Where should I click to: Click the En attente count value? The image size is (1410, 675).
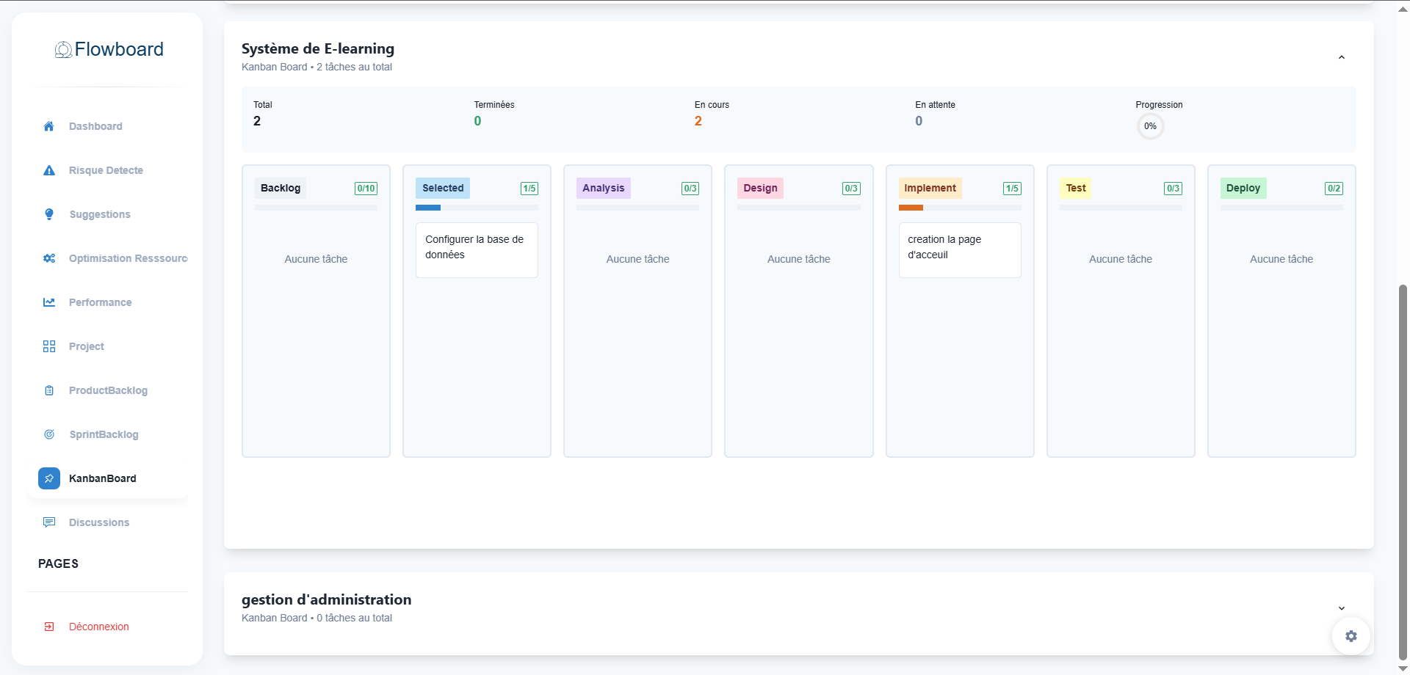[x=919, y=121]
